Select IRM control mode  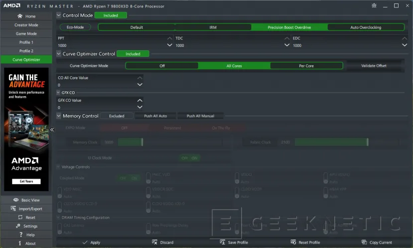coord(213,27)
